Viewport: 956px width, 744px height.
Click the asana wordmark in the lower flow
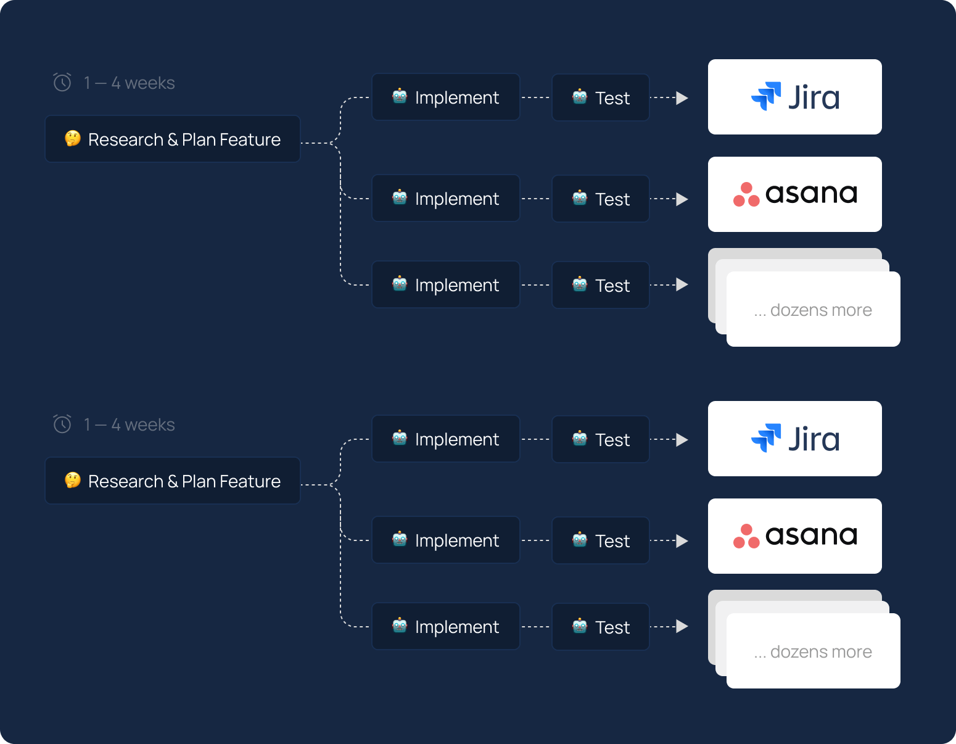coord(812,536)
